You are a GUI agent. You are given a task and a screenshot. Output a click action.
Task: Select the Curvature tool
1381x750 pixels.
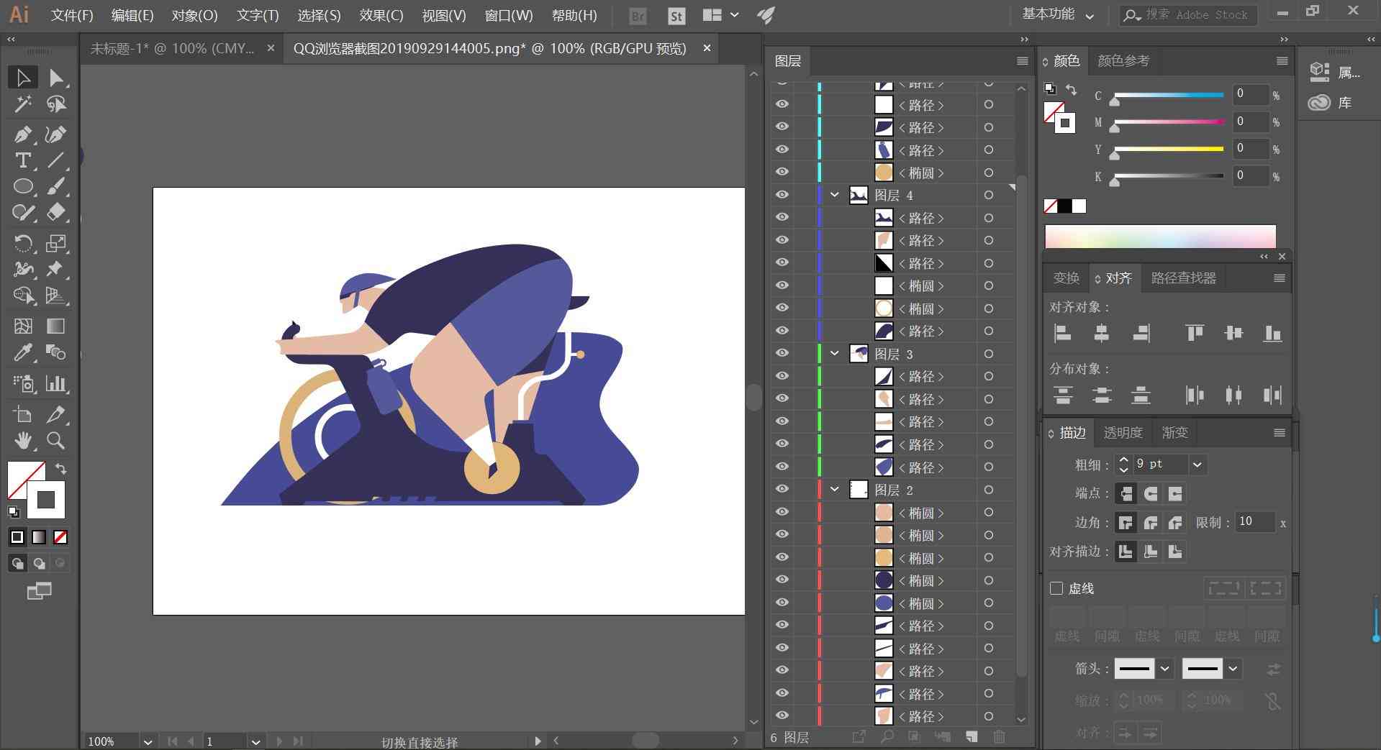(56, 134)
